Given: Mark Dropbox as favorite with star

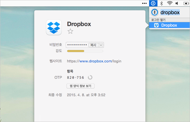Looking at the screenshot, I should [70, 31].
